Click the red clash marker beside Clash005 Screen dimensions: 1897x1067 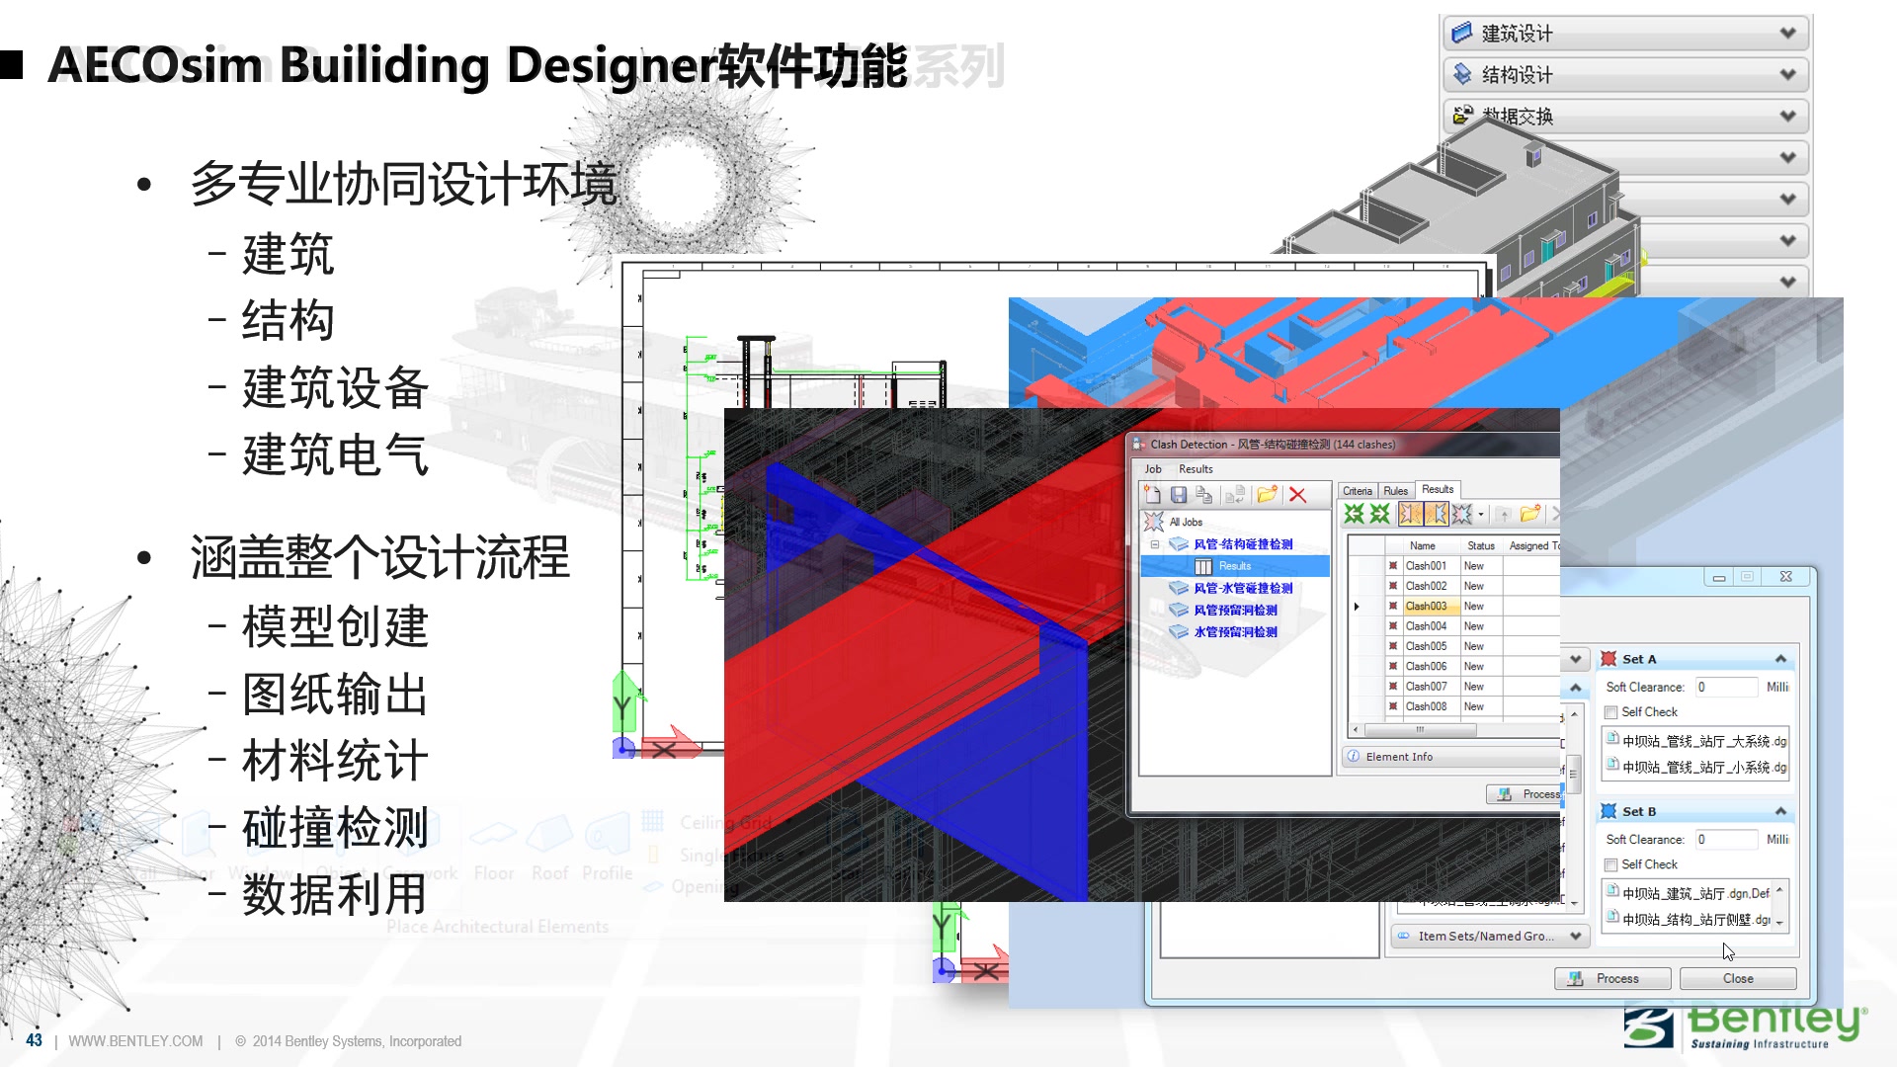pyautogui.click(x=1393, y=646)
